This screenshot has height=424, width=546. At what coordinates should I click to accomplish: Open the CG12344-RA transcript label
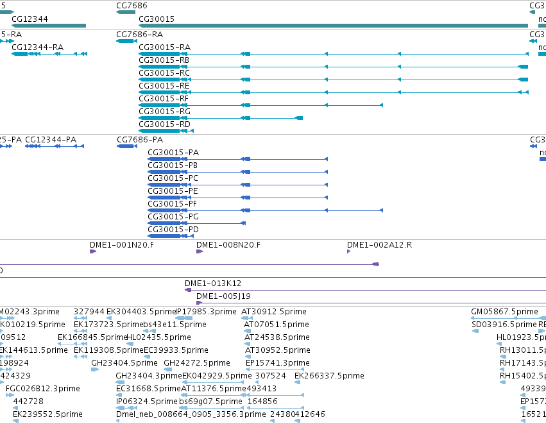point(38,47)
